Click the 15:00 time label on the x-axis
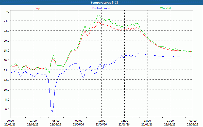Viewport: 203px width, 127px height. (124, 121)
